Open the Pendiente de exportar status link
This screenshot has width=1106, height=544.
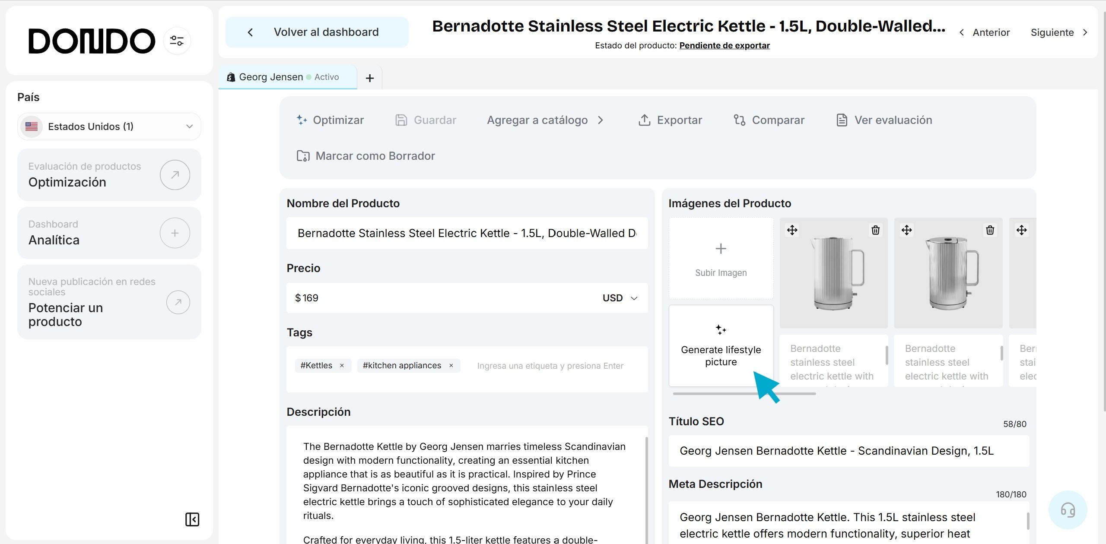[x=724, y=45]
